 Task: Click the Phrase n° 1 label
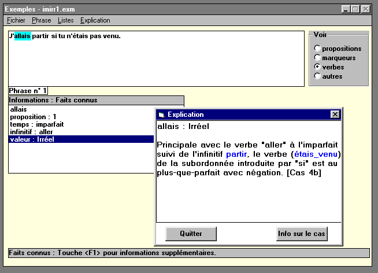point(28,91)
